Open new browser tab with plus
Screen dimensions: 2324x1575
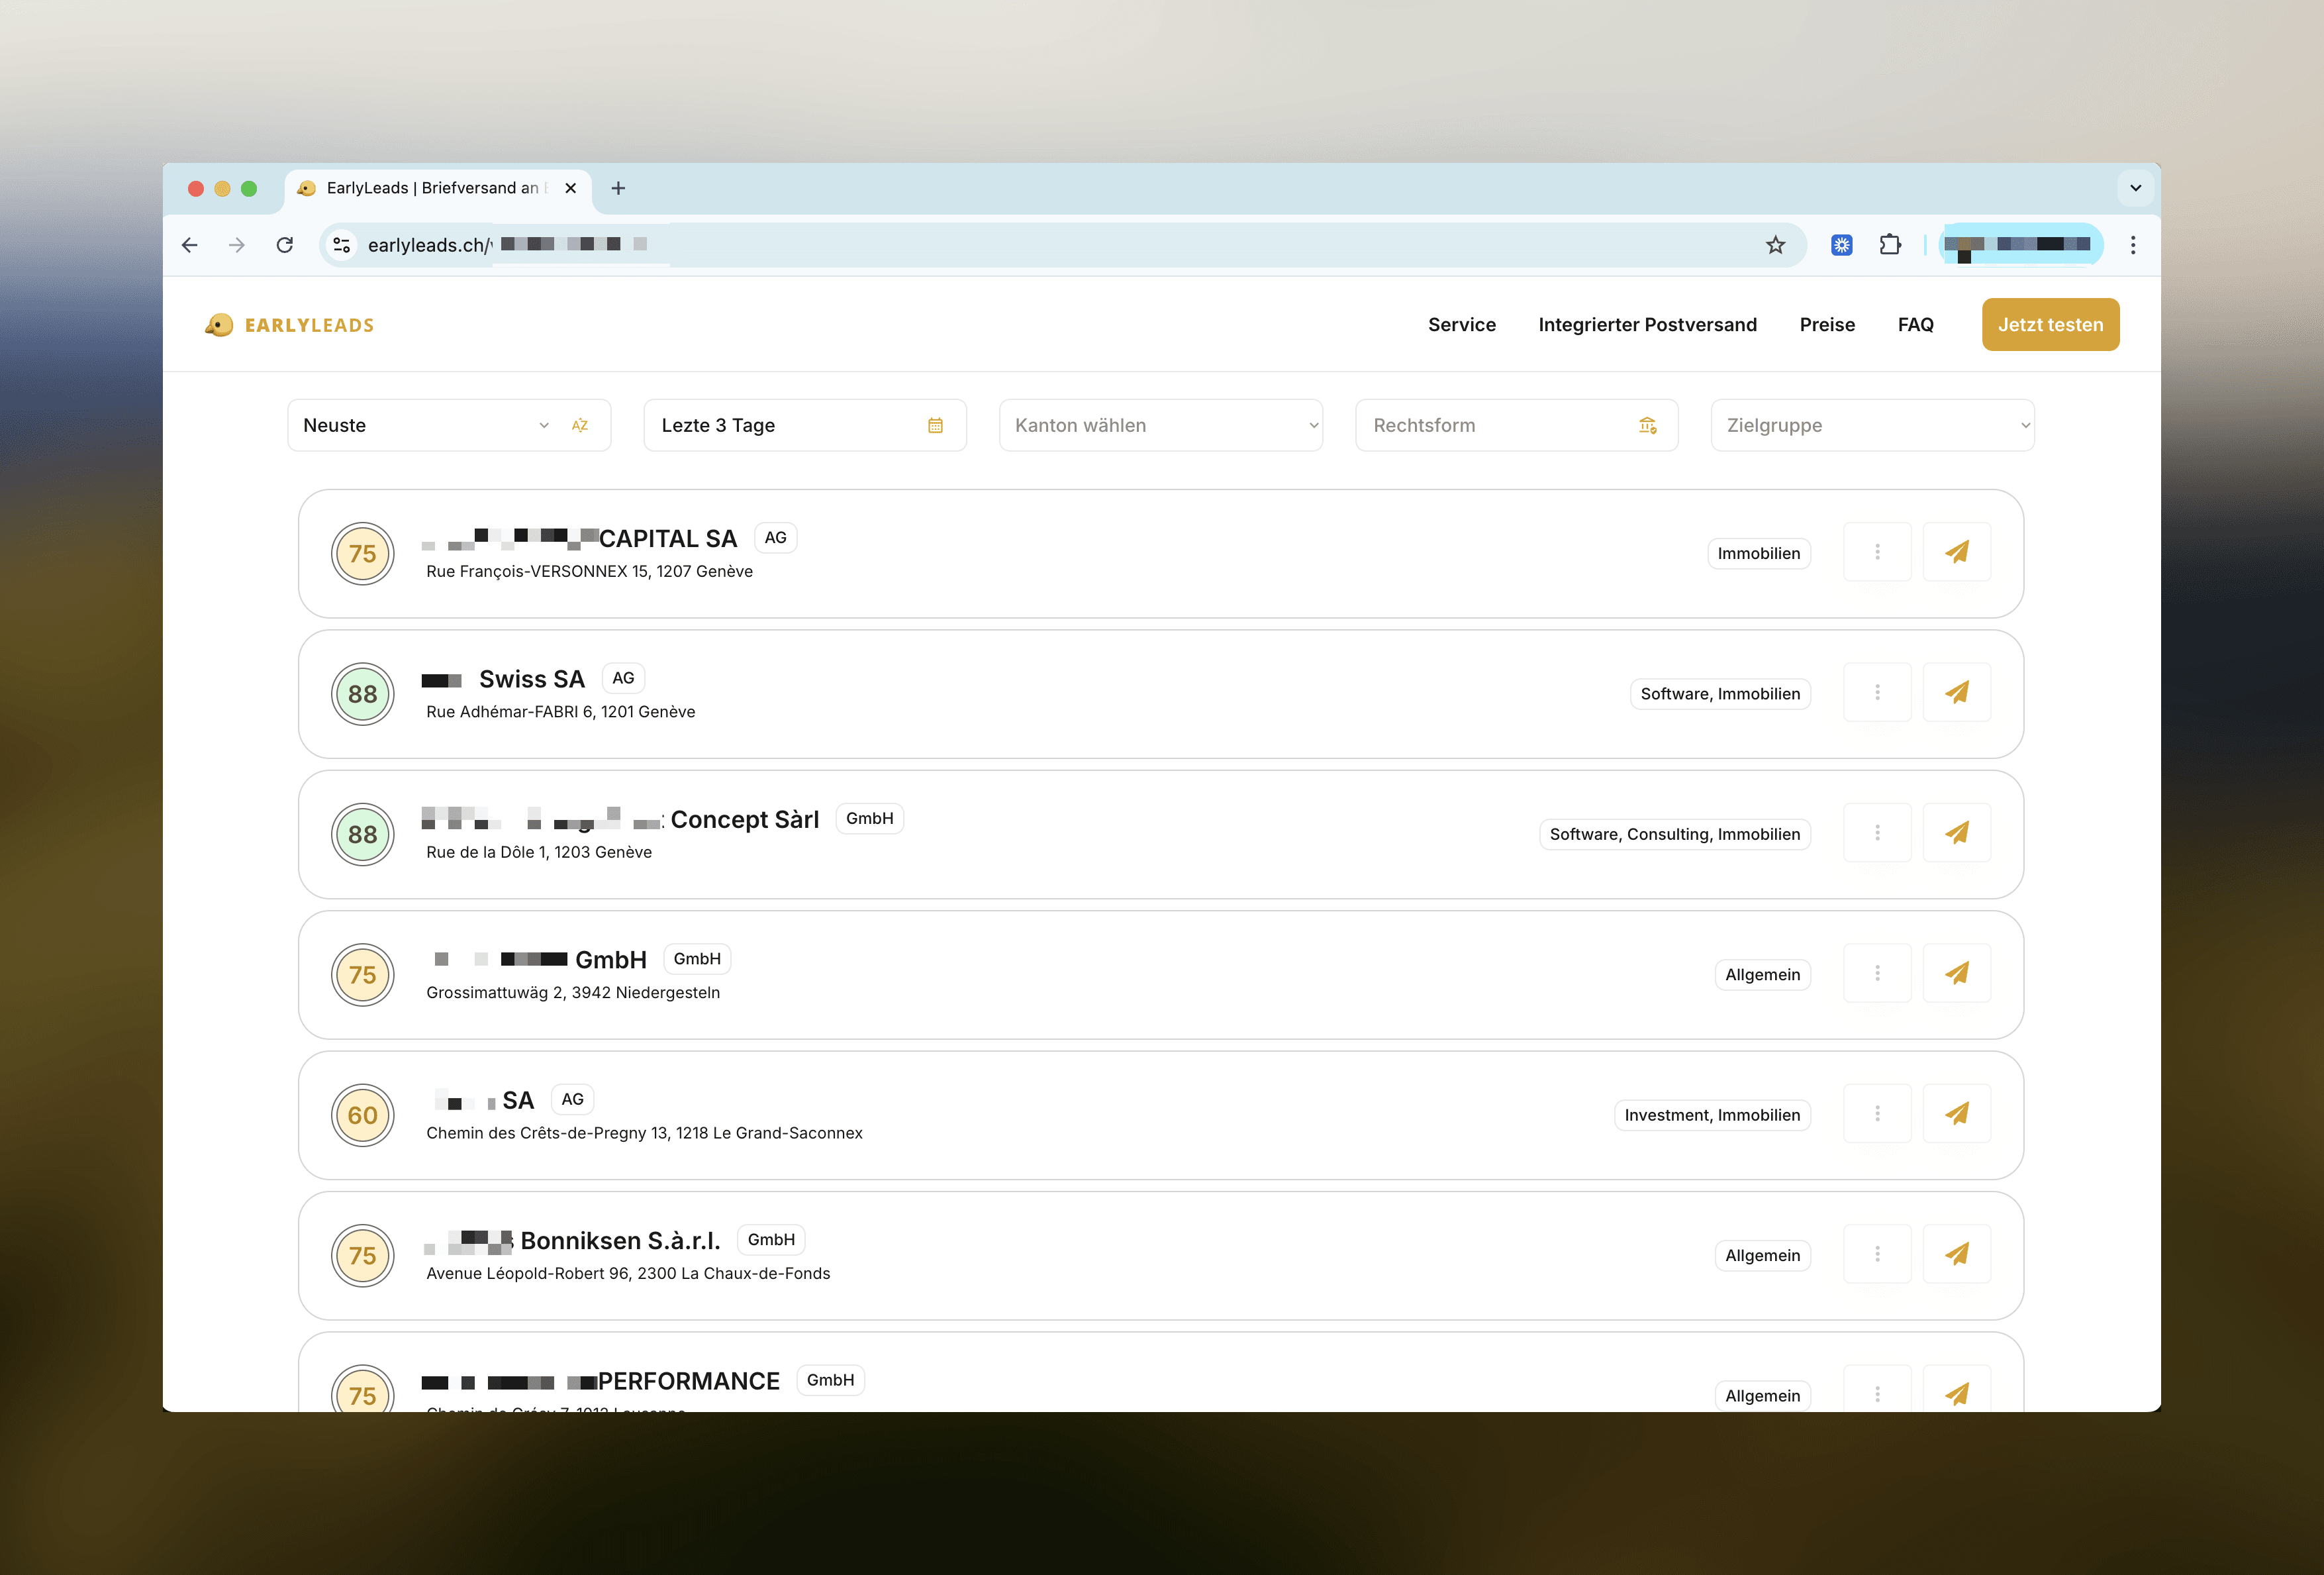618,188
